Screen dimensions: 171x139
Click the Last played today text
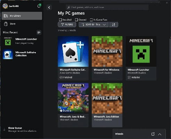[25, 43]
